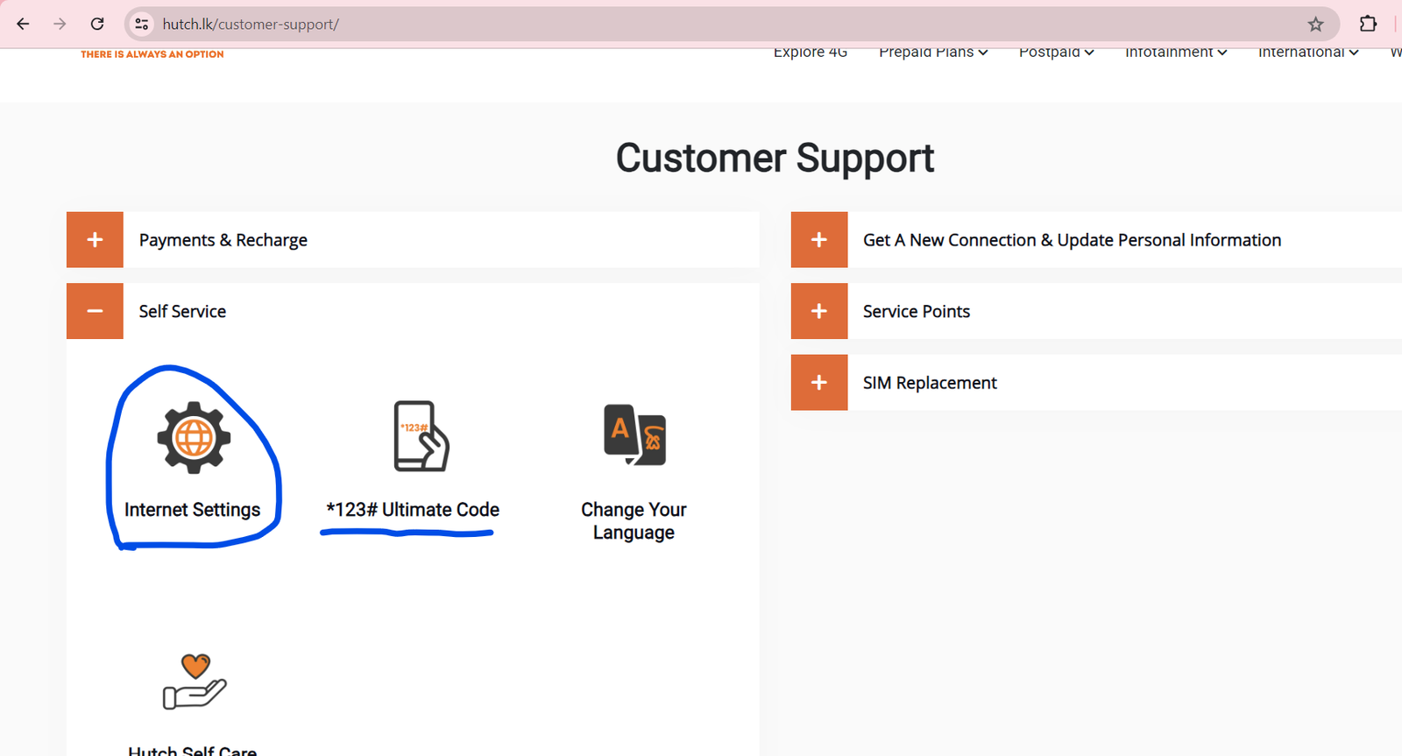Click the Change Your Language label
The width and height of the screenshot is (1402, 756).
coord(634,521)
